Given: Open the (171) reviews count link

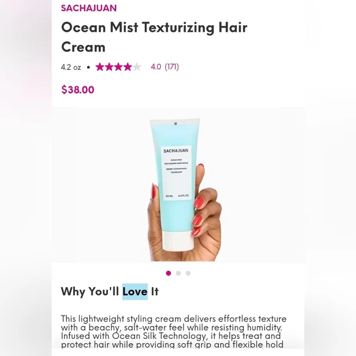Looking at the screenshot, I should point(172,67).
